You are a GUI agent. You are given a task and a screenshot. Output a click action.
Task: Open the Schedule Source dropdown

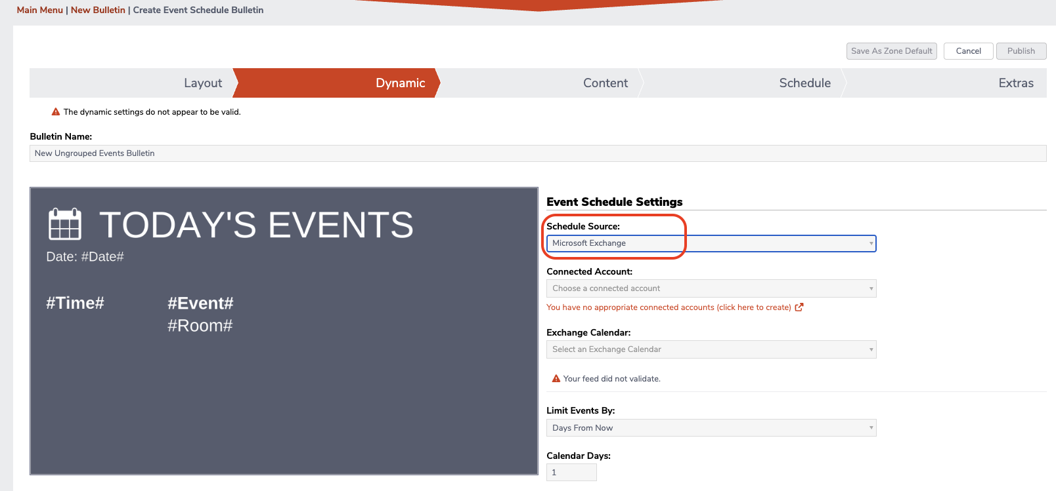pos(711,243)
